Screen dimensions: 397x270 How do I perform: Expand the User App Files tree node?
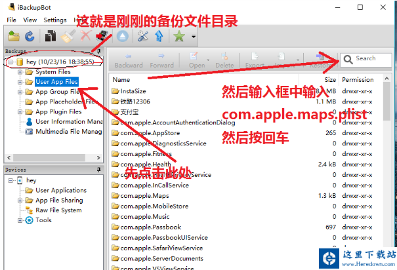[20, 82]
